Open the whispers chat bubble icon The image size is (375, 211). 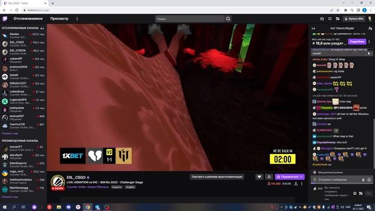330,19
